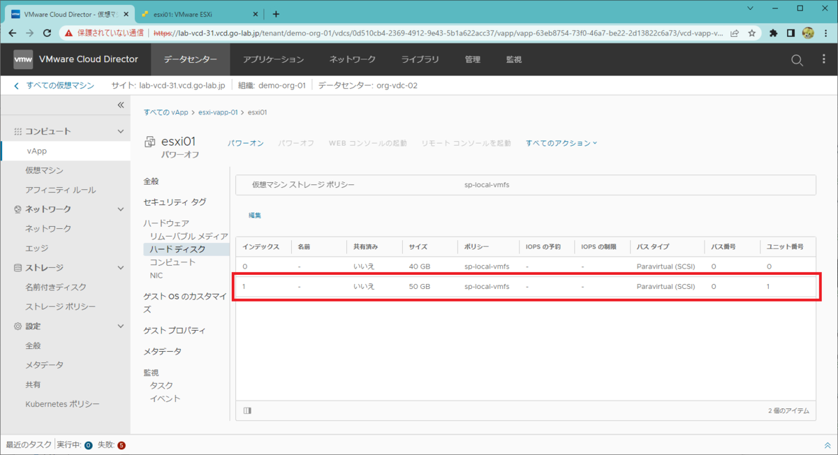
Task: Open the NIC hardware section
Action: (156, 276)
